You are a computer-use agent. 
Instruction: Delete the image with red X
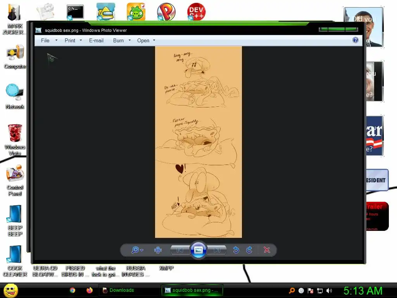point(267,250)
